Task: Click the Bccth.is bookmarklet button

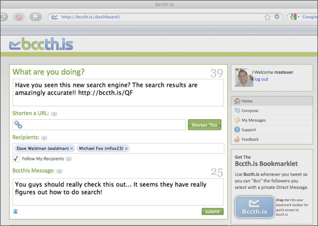Action: [254, 207]
